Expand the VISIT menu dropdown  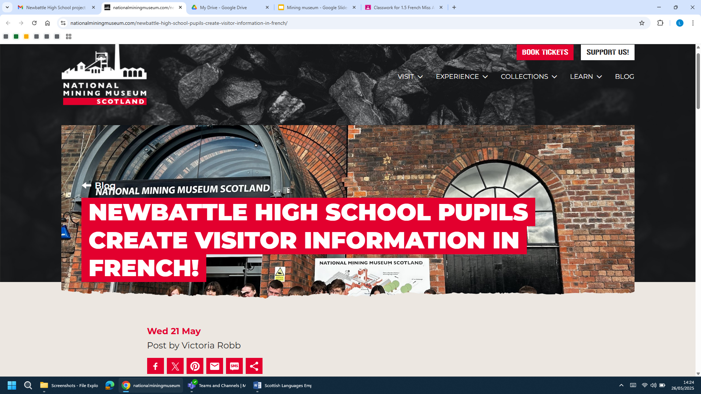pyautogui.click(x=410, y=77)
